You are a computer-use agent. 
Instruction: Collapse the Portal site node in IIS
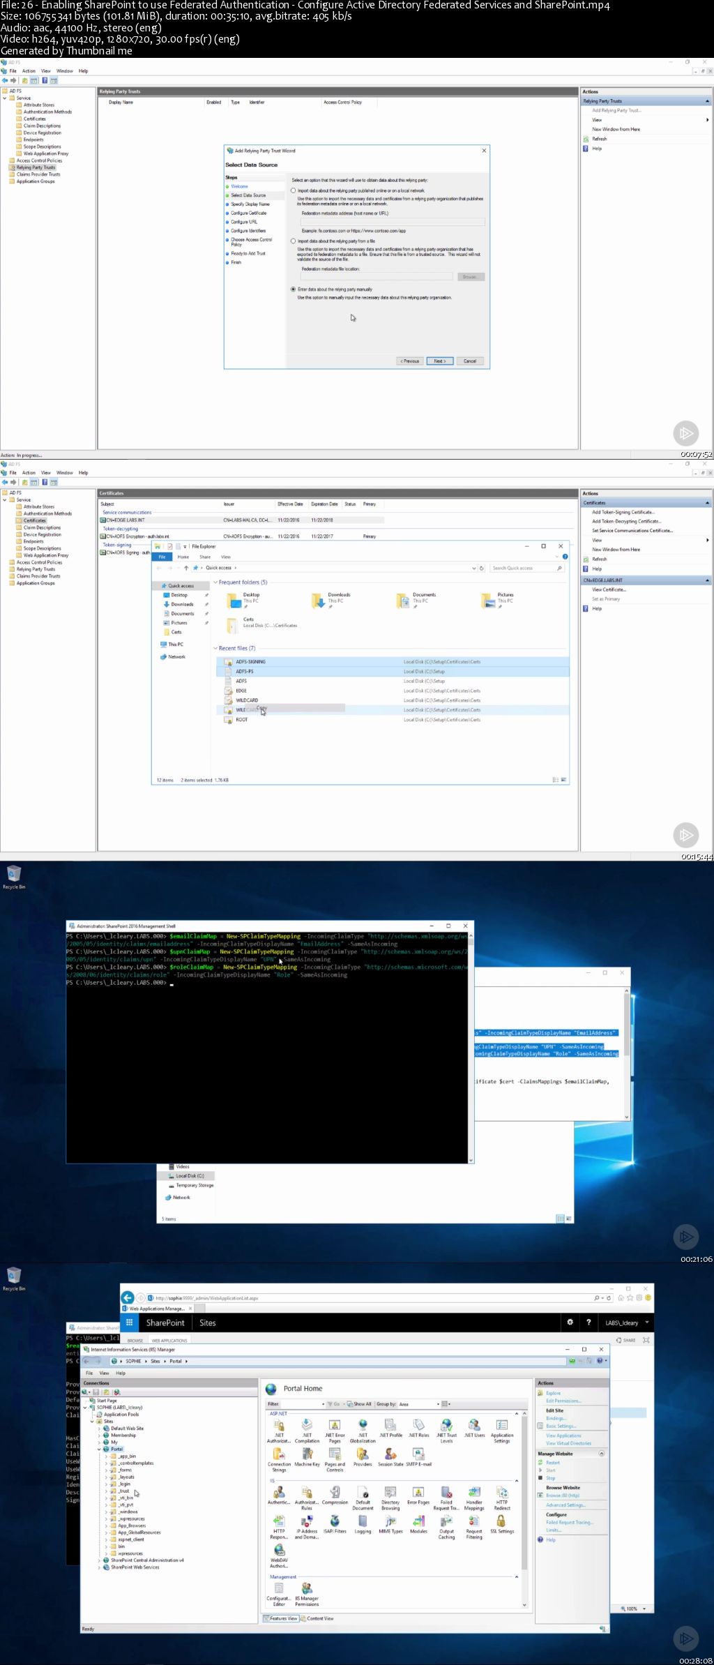tap(99, 1449)
